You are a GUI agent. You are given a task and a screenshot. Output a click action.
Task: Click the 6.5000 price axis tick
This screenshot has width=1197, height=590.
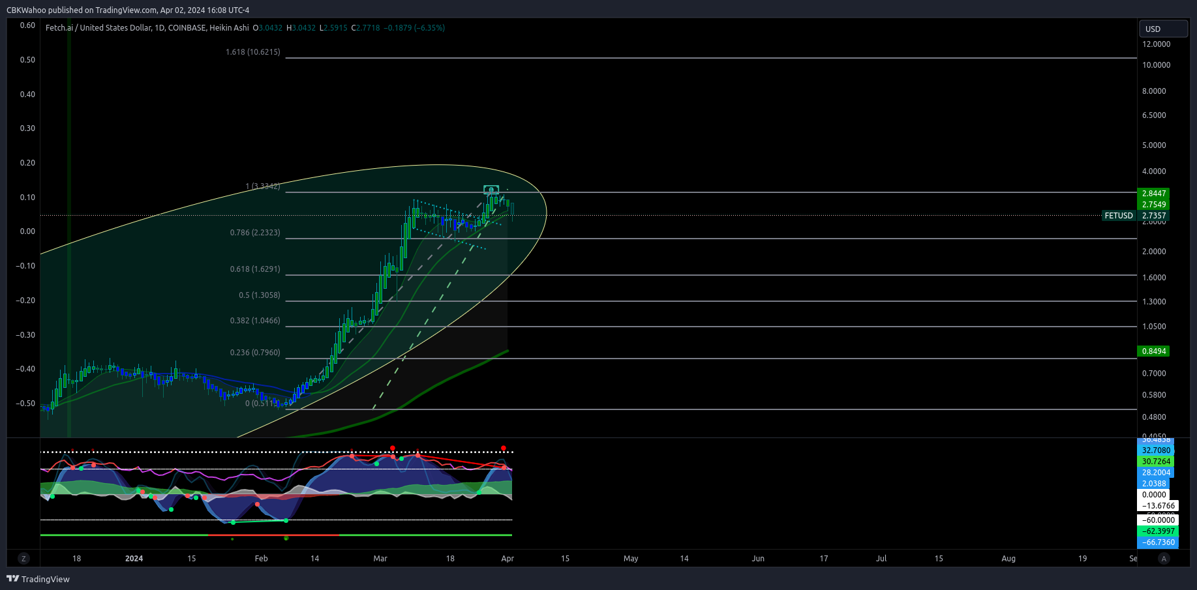click(x=1154, y=115)
